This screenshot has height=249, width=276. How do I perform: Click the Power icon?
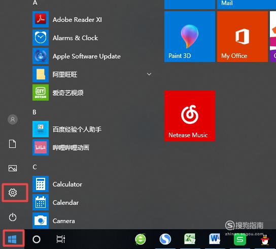click(13, 217)
